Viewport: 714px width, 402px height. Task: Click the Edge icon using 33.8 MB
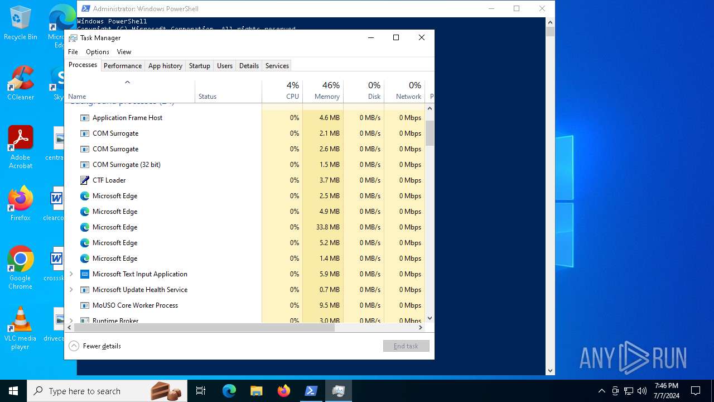[x=85, y=227]
